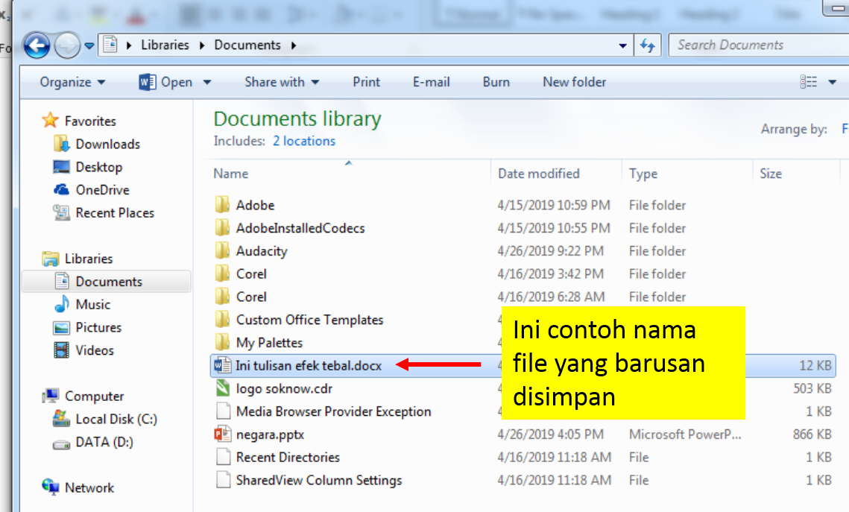Open the 2 locations link

point(303,141)
